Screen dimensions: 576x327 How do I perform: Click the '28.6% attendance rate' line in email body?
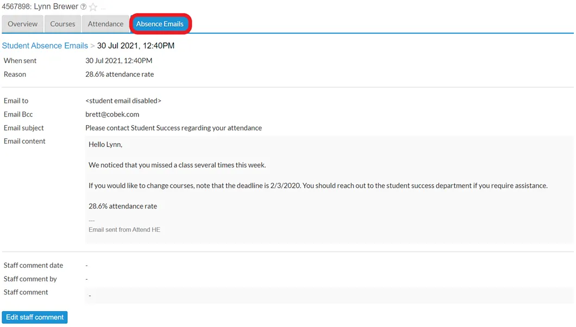click(x=123, y=206)
